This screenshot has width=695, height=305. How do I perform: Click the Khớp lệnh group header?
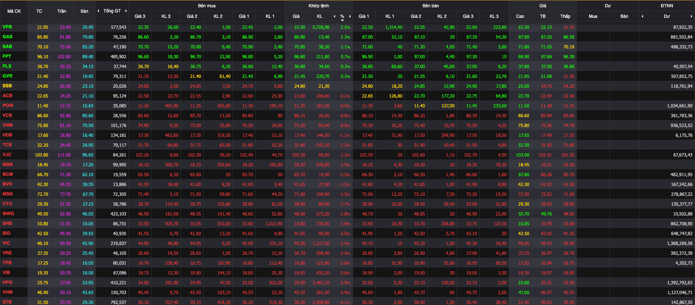(x=319, y=6)
